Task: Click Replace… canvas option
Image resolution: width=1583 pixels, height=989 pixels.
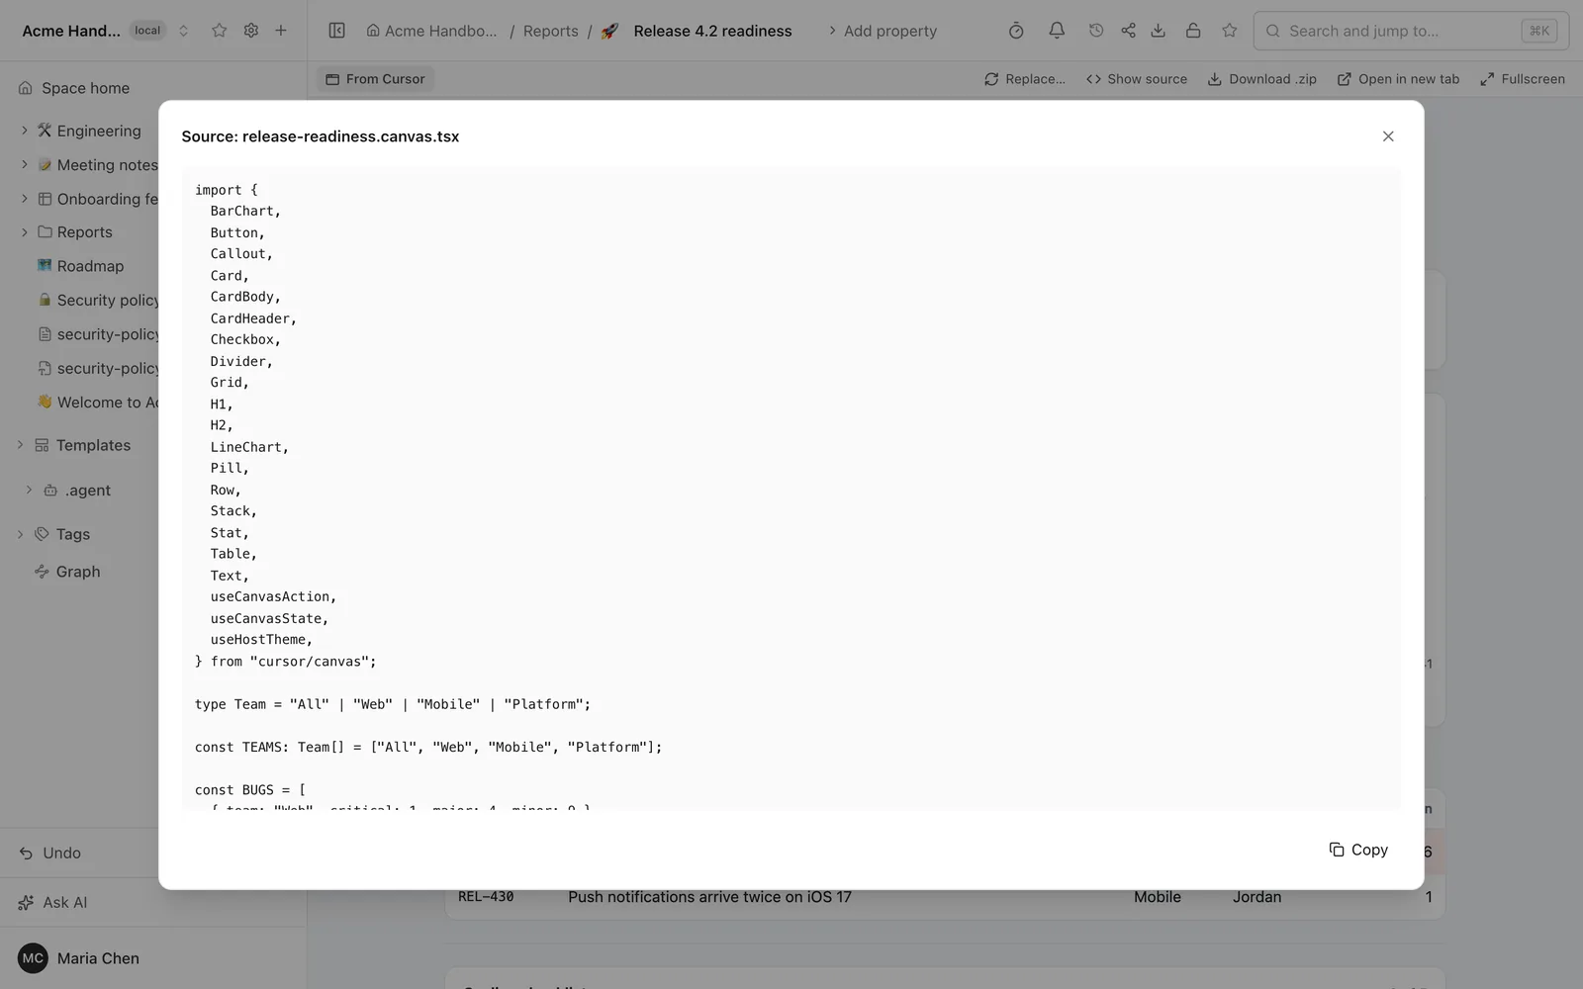Action: pos(1025,79)
